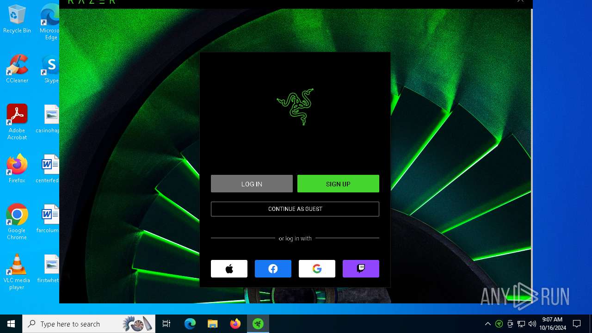This screenshot has width=592, height=333.
Task: Click the green SIGN UP button
Action: [x=338, y=184]
